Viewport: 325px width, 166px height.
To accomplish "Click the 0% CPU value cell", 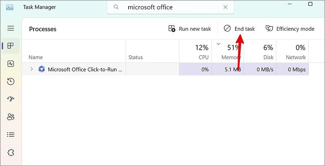I will [x=195, y=69].
